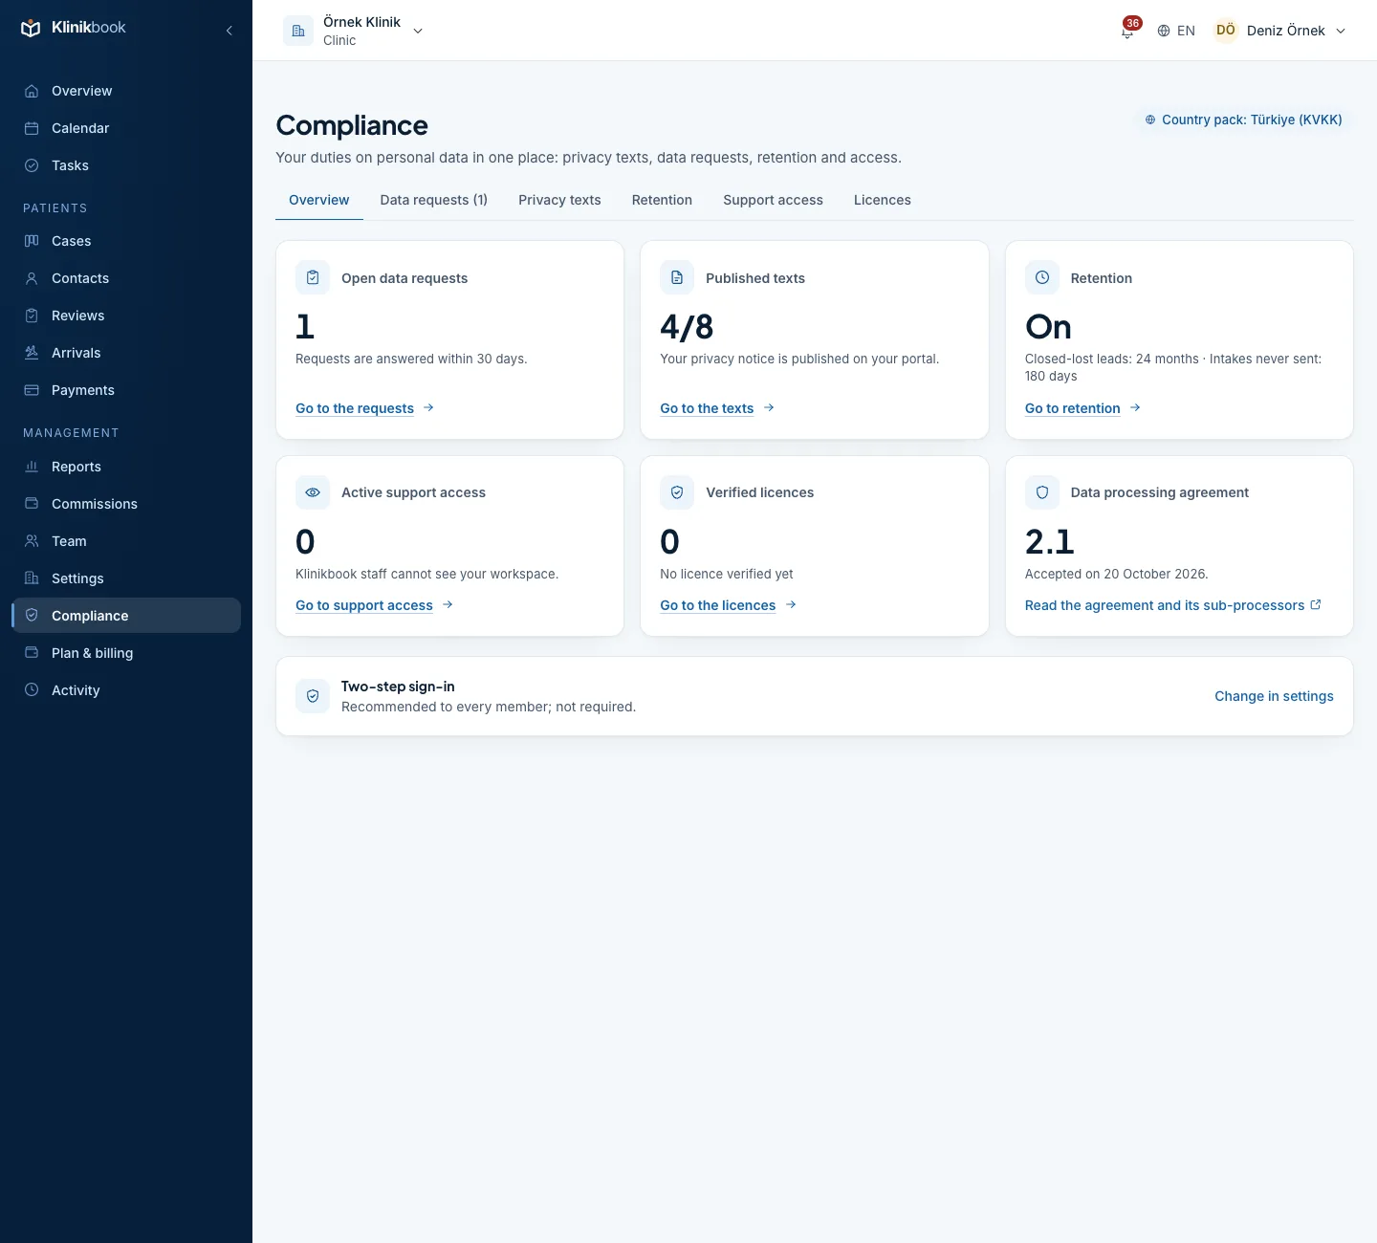Open the Compliance sidebar item
The image size is (1377, 1243).
(x=126, y=616)
